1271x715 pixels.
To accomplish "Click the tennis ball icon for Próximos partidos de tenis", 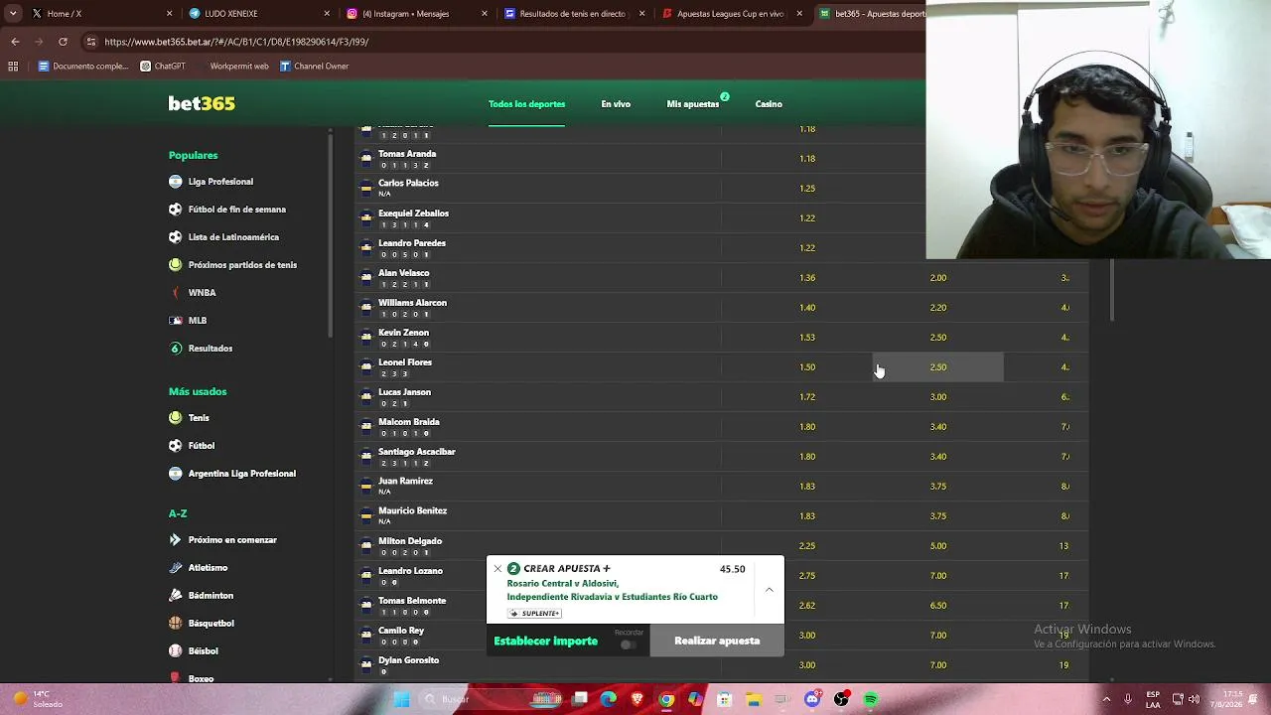I will click(176, 265).
